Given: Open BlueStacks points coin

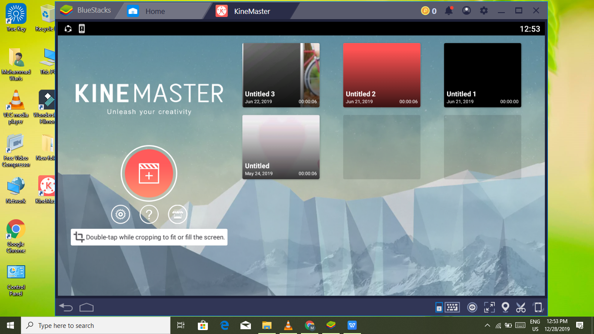Looking at the screenshot, I should pyautogui.click(x=425, y=11).
